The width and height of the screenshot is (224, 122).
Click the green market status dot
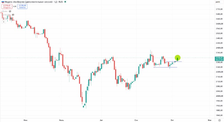(x=65, y=2)
